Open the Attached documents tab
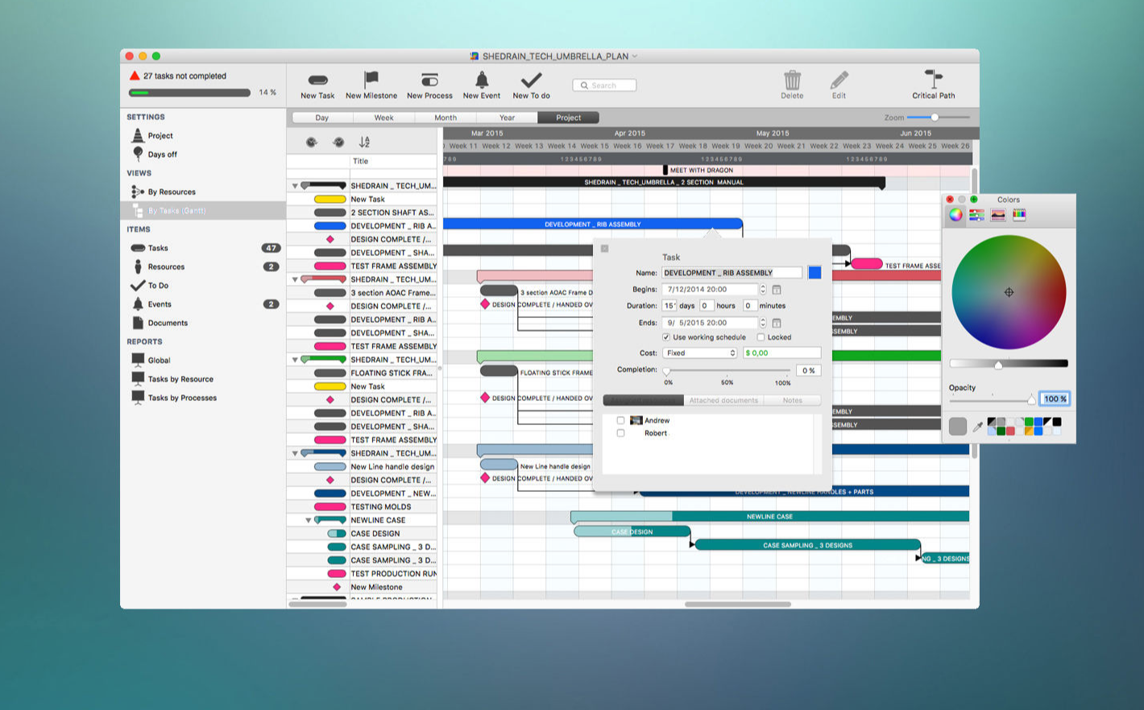Screen dimensions: 1144x710 point(723,400)
